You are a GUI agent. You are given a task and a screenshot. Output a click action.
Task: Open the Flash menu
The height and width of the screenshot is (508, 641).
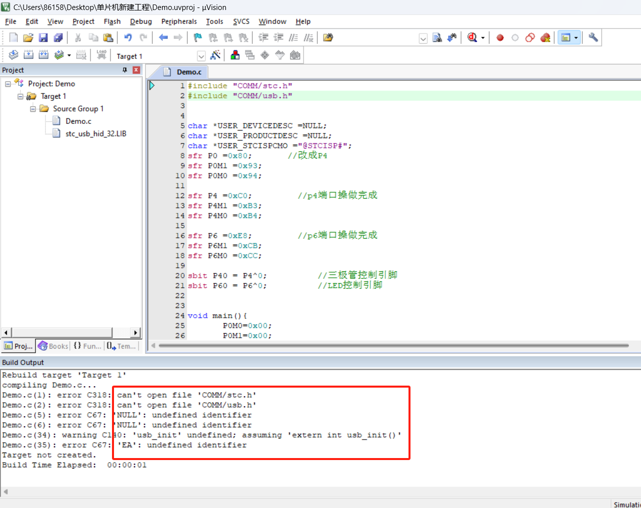[x=112, y=21]
